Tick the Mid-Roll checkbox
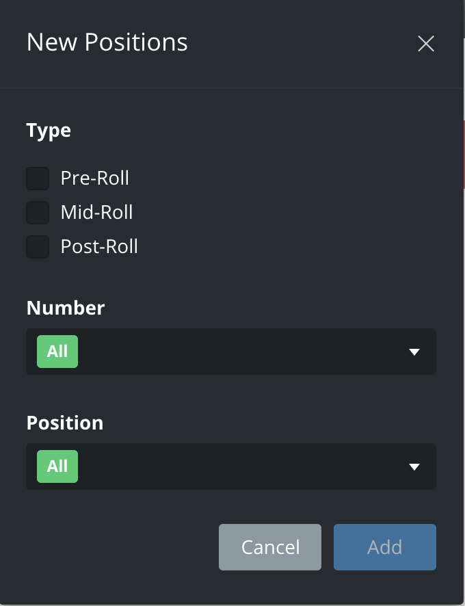The width and height of the screenshot is (465, 606). coord(38,213)
